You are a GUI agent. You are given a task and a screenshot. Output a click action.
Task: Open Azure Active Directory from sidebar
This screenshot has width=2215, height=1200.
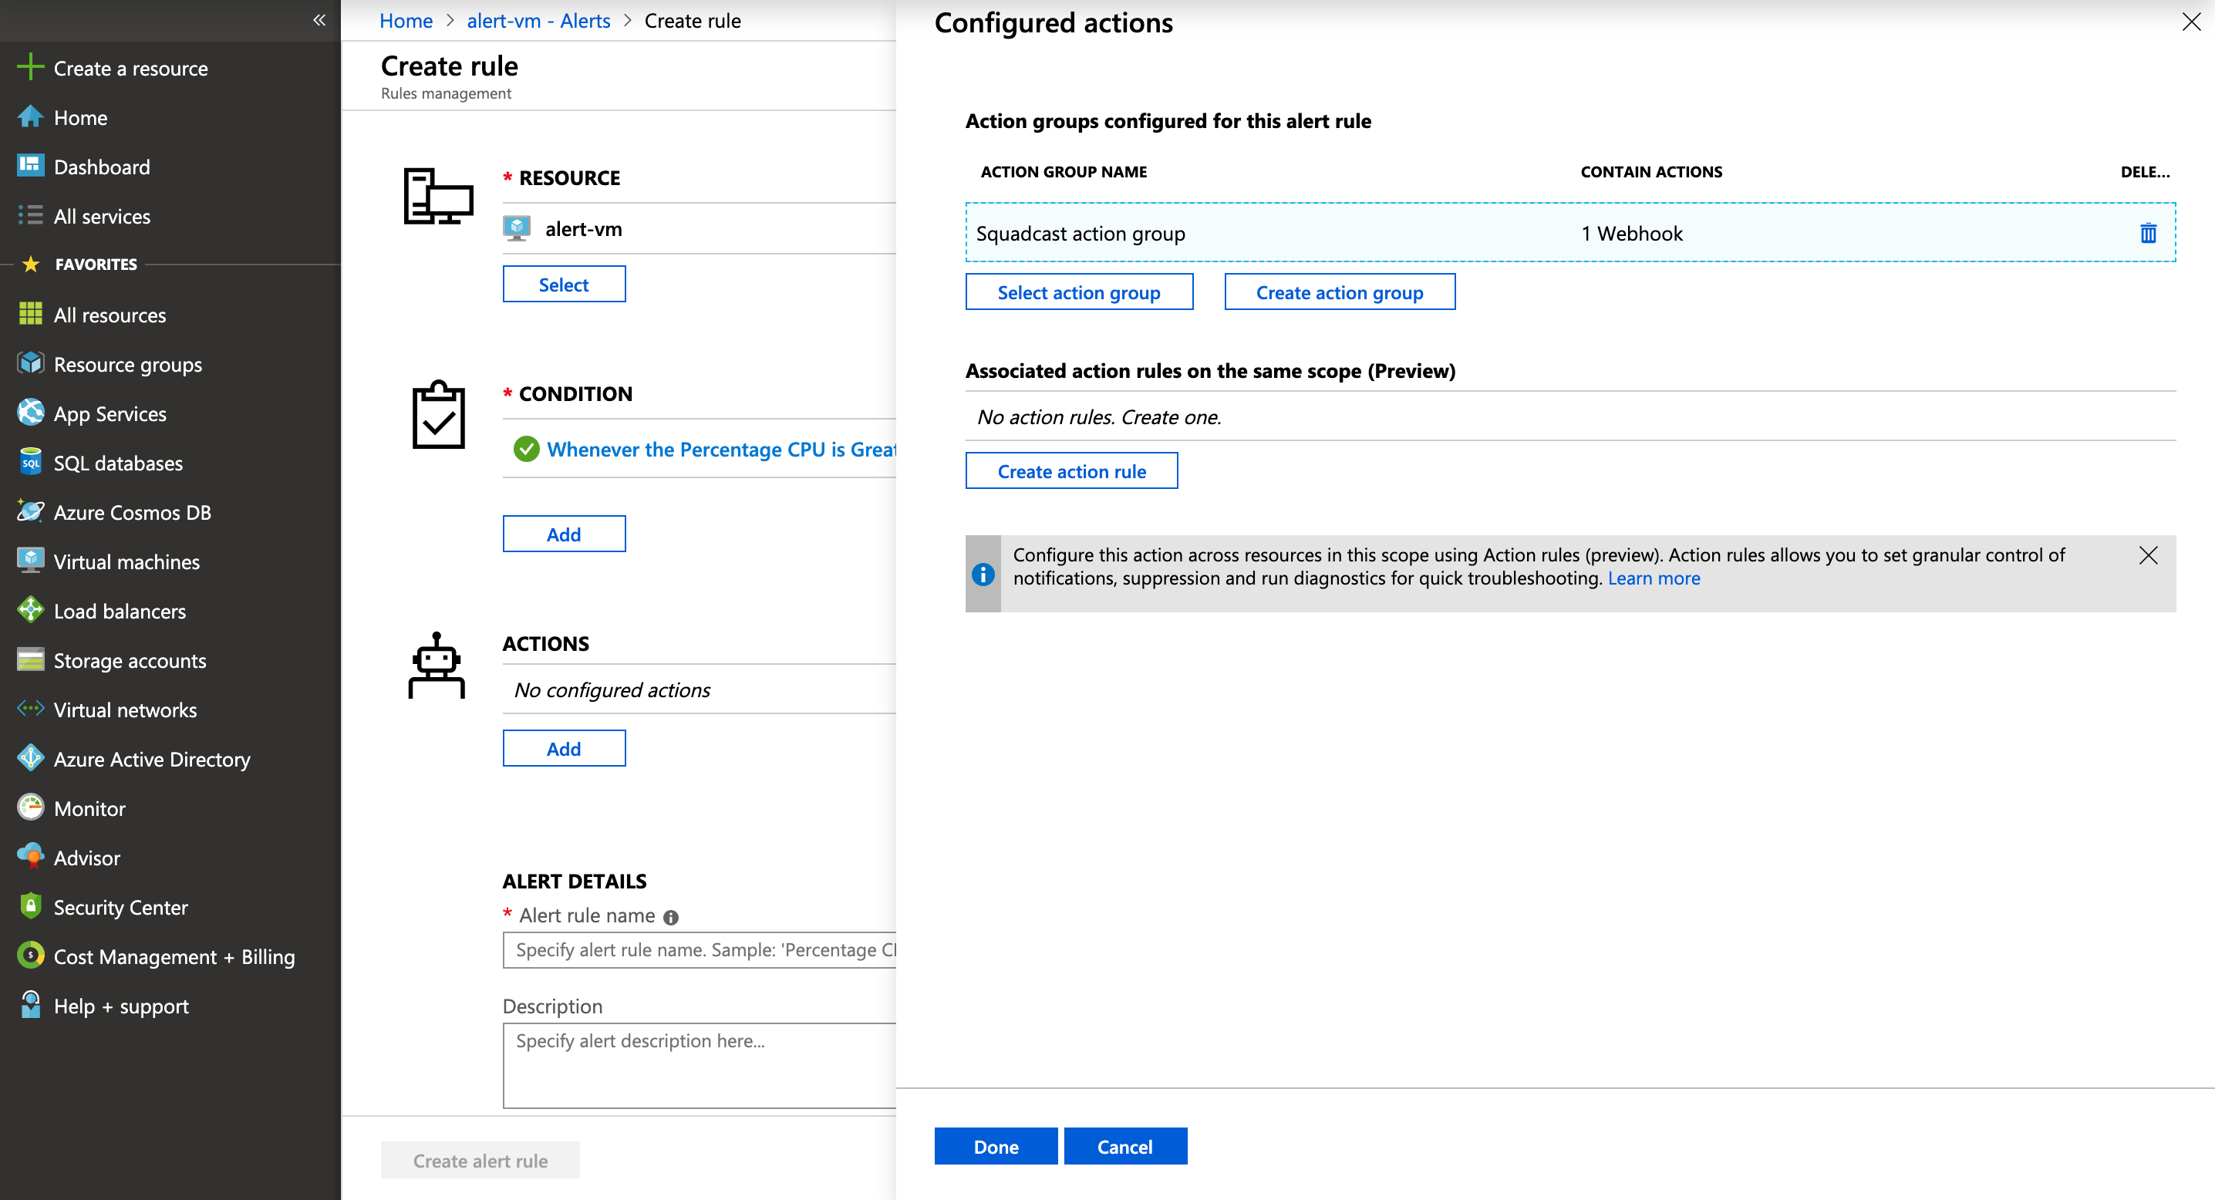coord(151,759)
